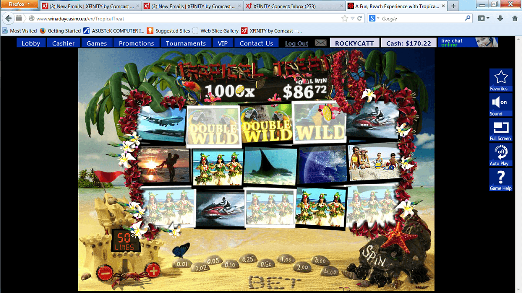
Task: Open the VIP menu
Action: 223,43
